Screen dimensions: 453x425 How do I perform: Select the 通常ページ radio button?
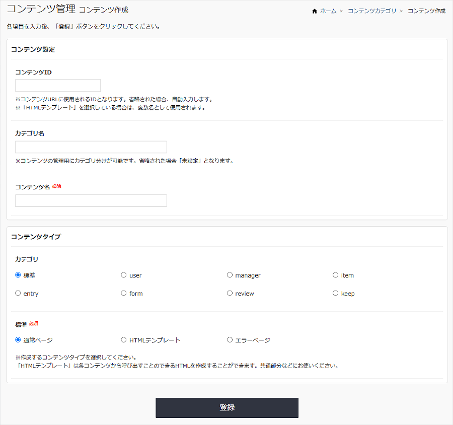(18, 339)
